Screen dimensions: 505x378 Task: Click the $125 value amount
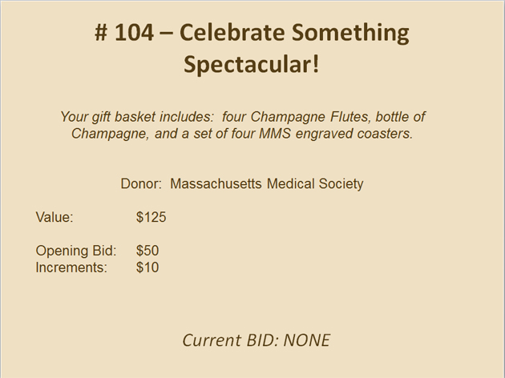151,217
